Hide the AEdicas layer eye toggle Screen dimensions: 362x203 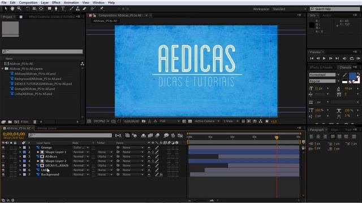coord(3,157)
